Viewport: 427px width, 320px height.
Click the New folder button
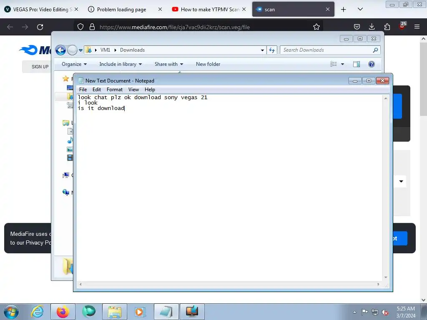pyautogui.click(x=208, y=64)
